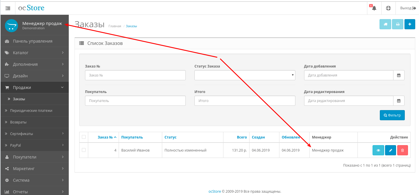Click the ocStore logo in header
This screenshot has width=419, height=195.
(x=31, y=8)
